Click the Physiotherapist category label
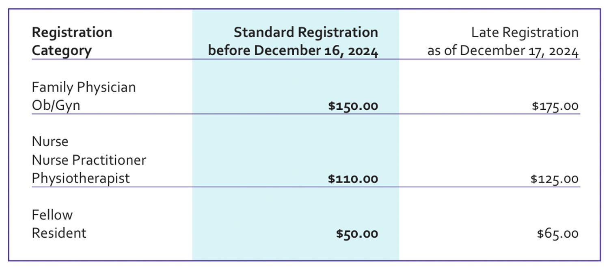The height and width of the screenshot is (269, 609). click(x=81, y=178)
